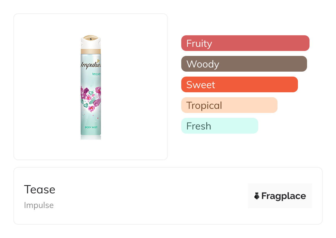Image resolution: width=336 pixels, height=238 pixels.
Task: Click the gold band below the bottle cap
Action: [91, 51]
